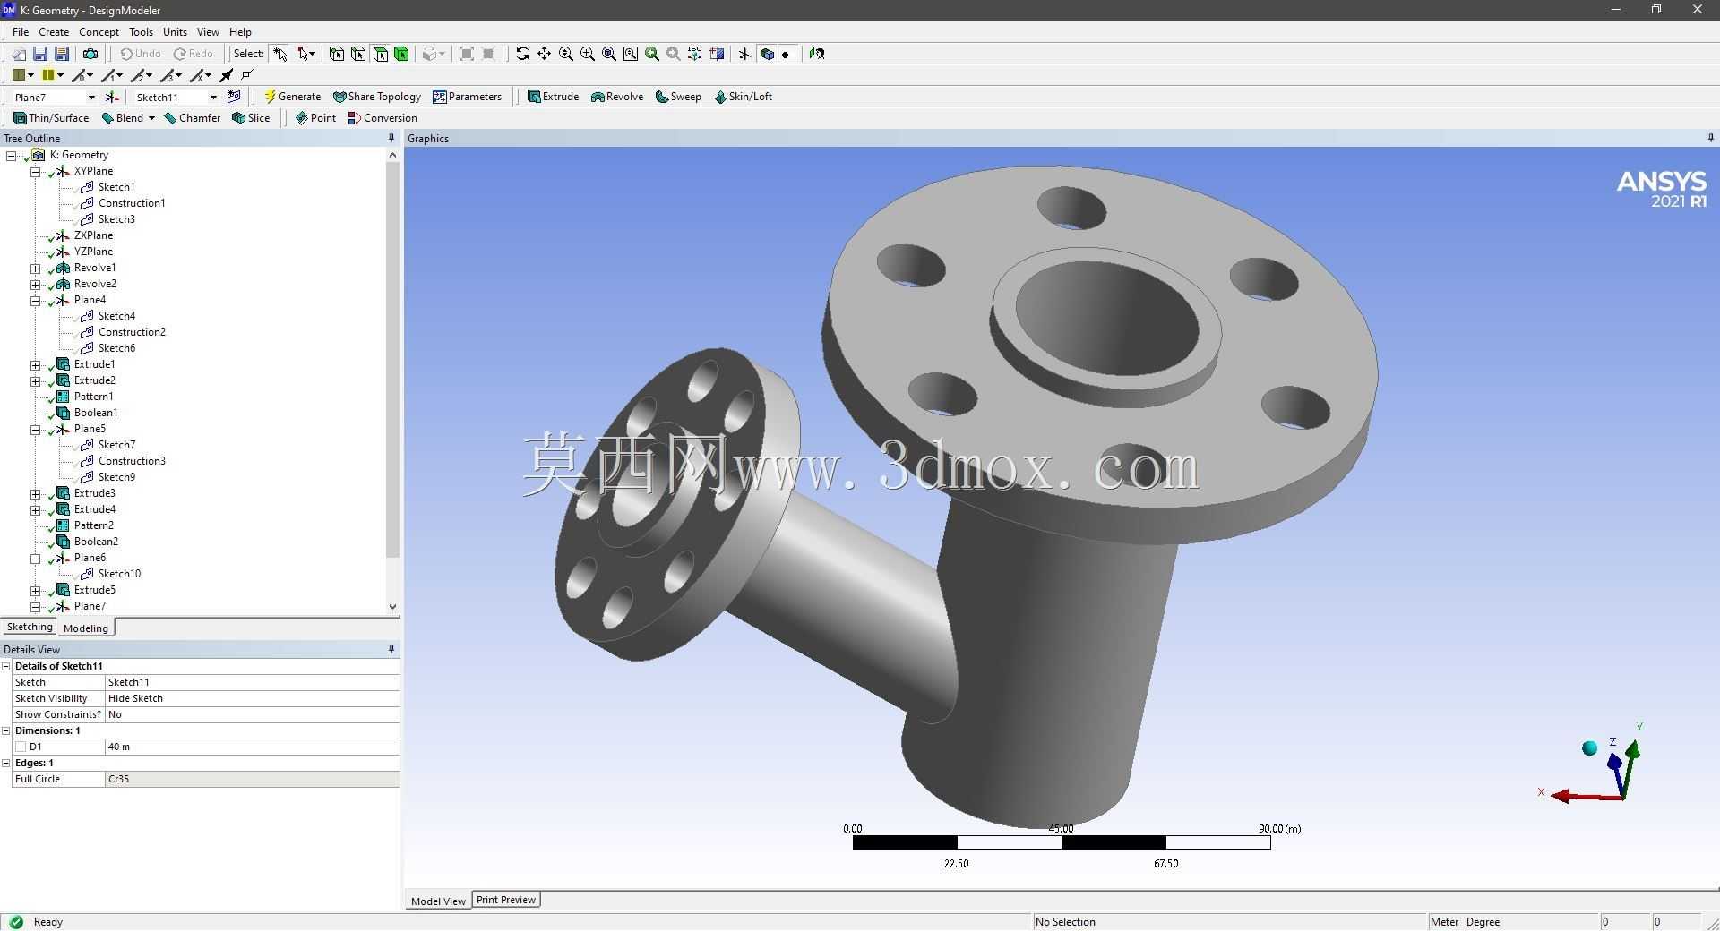Pin the Tree Outline panel
1720x931 pixels.
[x=391, y=138]
